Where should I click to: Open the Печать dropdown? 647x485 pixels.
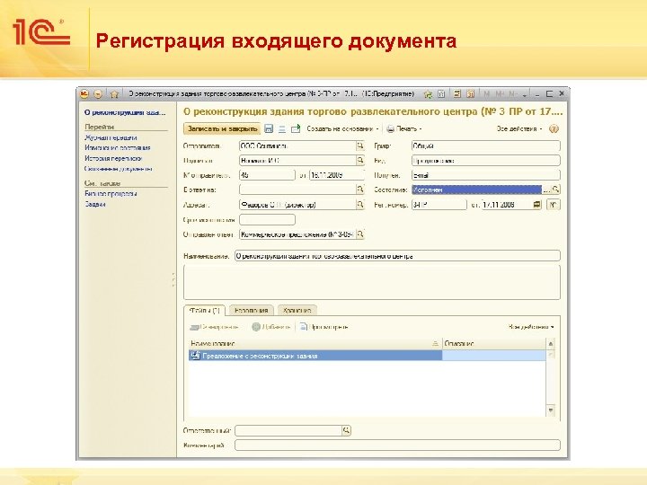pos(404,128)
